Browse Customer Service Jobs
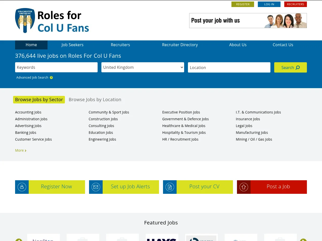Screen dimensions: 322x241 (x=33, y=139)
